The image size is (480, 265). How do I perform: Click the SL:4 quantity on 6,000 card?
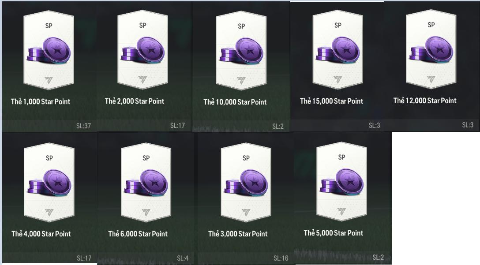coord(183,258)
